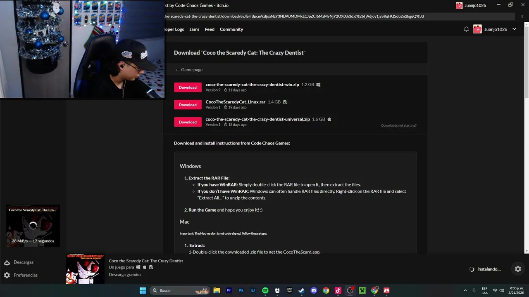The image size is (529, 297).
Task: Click the Juanjo1026 avatar in the navigation bar
Action: point(477,29)
